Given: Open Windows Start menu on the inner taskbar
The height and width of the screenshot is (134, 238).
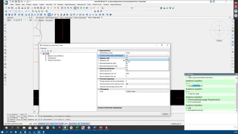Looking at the screenshot, I should click(6, 128).
